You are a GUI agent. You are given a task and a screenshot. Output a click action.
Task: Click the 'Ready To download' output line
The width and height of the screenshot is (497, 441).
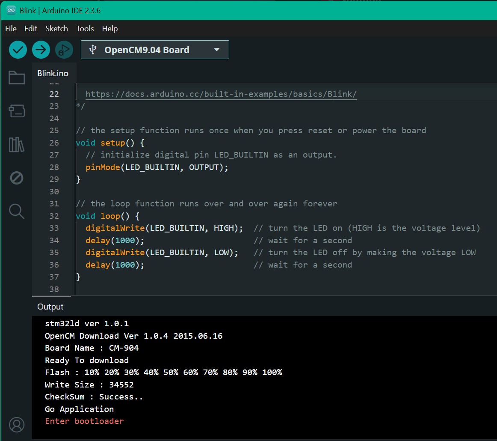[87, 361]
